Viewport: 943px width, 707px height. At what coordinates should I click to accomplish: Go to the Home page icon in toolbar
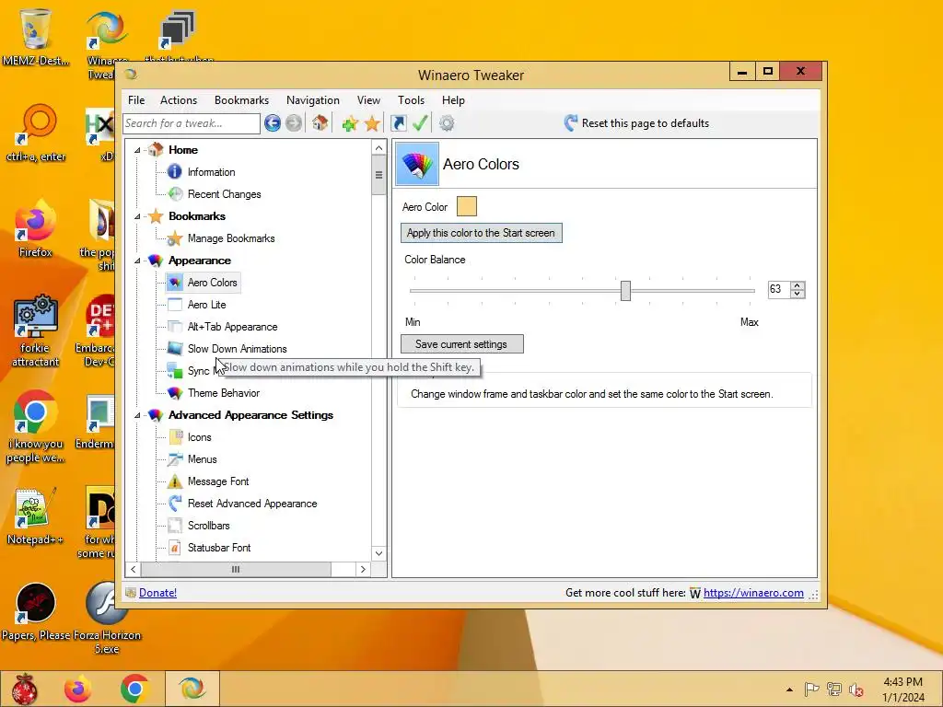[320, 123]
